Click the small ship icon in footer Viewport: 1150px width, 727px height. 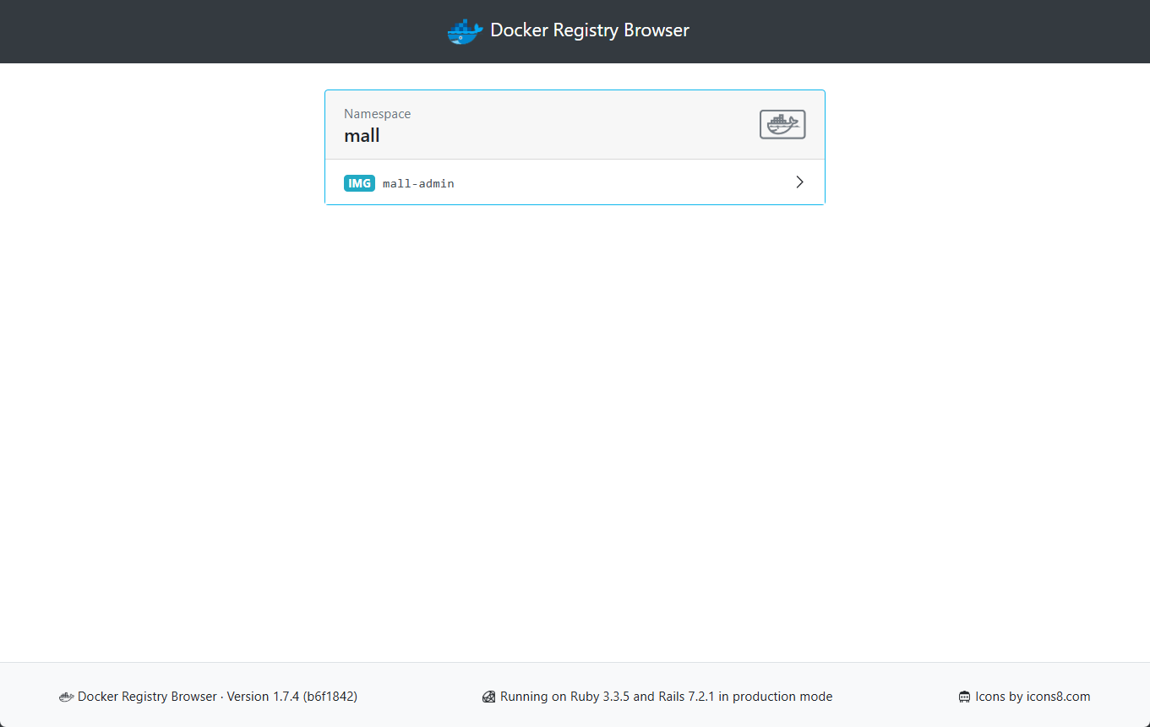[66, 697]
